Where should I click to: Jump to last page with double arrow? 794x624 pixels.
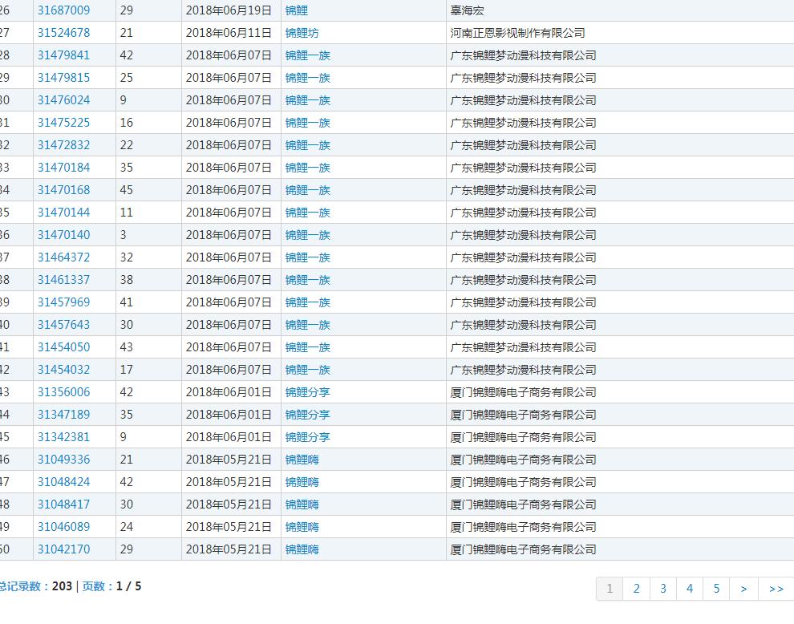[x=776, y=589]
